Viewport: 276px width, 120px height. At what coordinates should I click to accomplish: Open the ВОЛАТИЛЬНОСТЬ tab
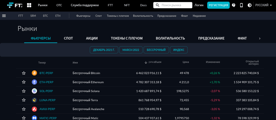tap(170, 38)
